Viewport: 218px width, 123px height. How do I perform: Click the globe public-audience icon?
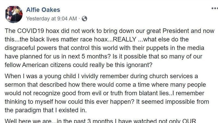tap(84, 19)
